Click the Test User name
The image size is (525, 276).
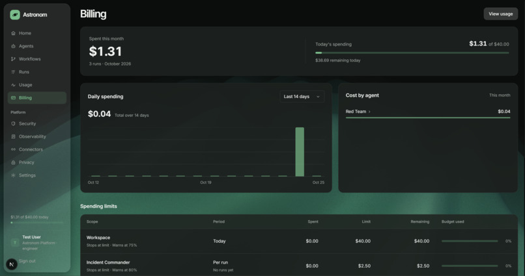(31, 237)
